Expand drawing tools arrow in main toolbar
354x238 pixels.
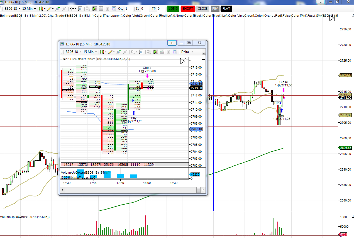(x=52, y=9)
